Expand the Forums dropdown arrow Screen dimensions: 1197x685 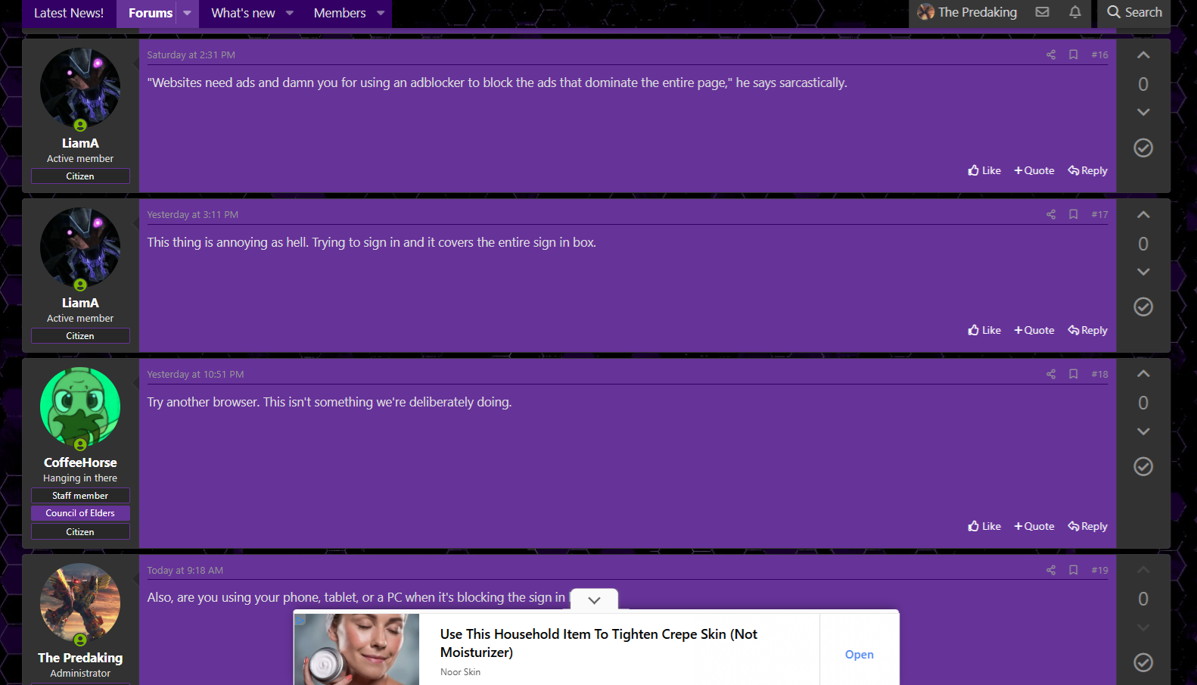coord(187,13)
